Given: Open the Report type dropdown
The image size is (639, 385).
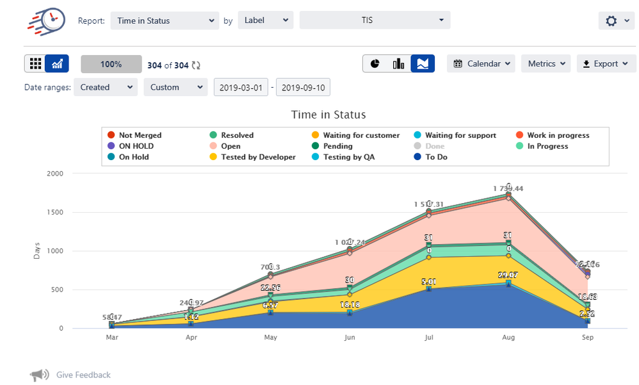Looking at the screenshot, I should (x=165, y=20).
